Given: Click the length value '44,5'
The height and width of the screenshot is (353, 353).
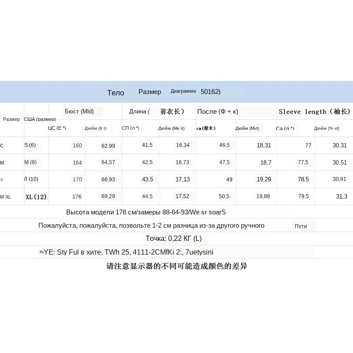Looking at the screenshot, I should pos(147,196).
